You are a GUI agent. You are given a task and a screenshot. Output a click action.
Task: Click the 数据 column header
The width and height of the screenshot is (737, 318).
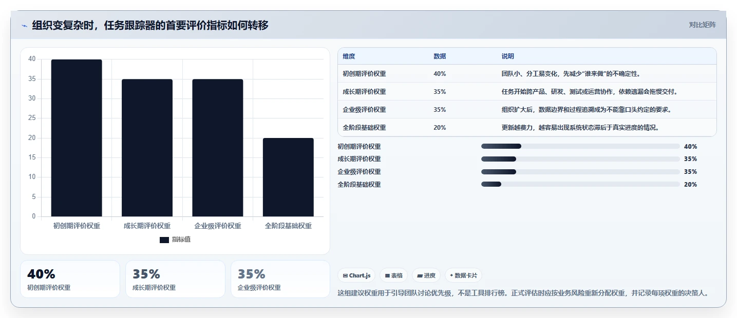pyautogui.click(x=440, y=56)
